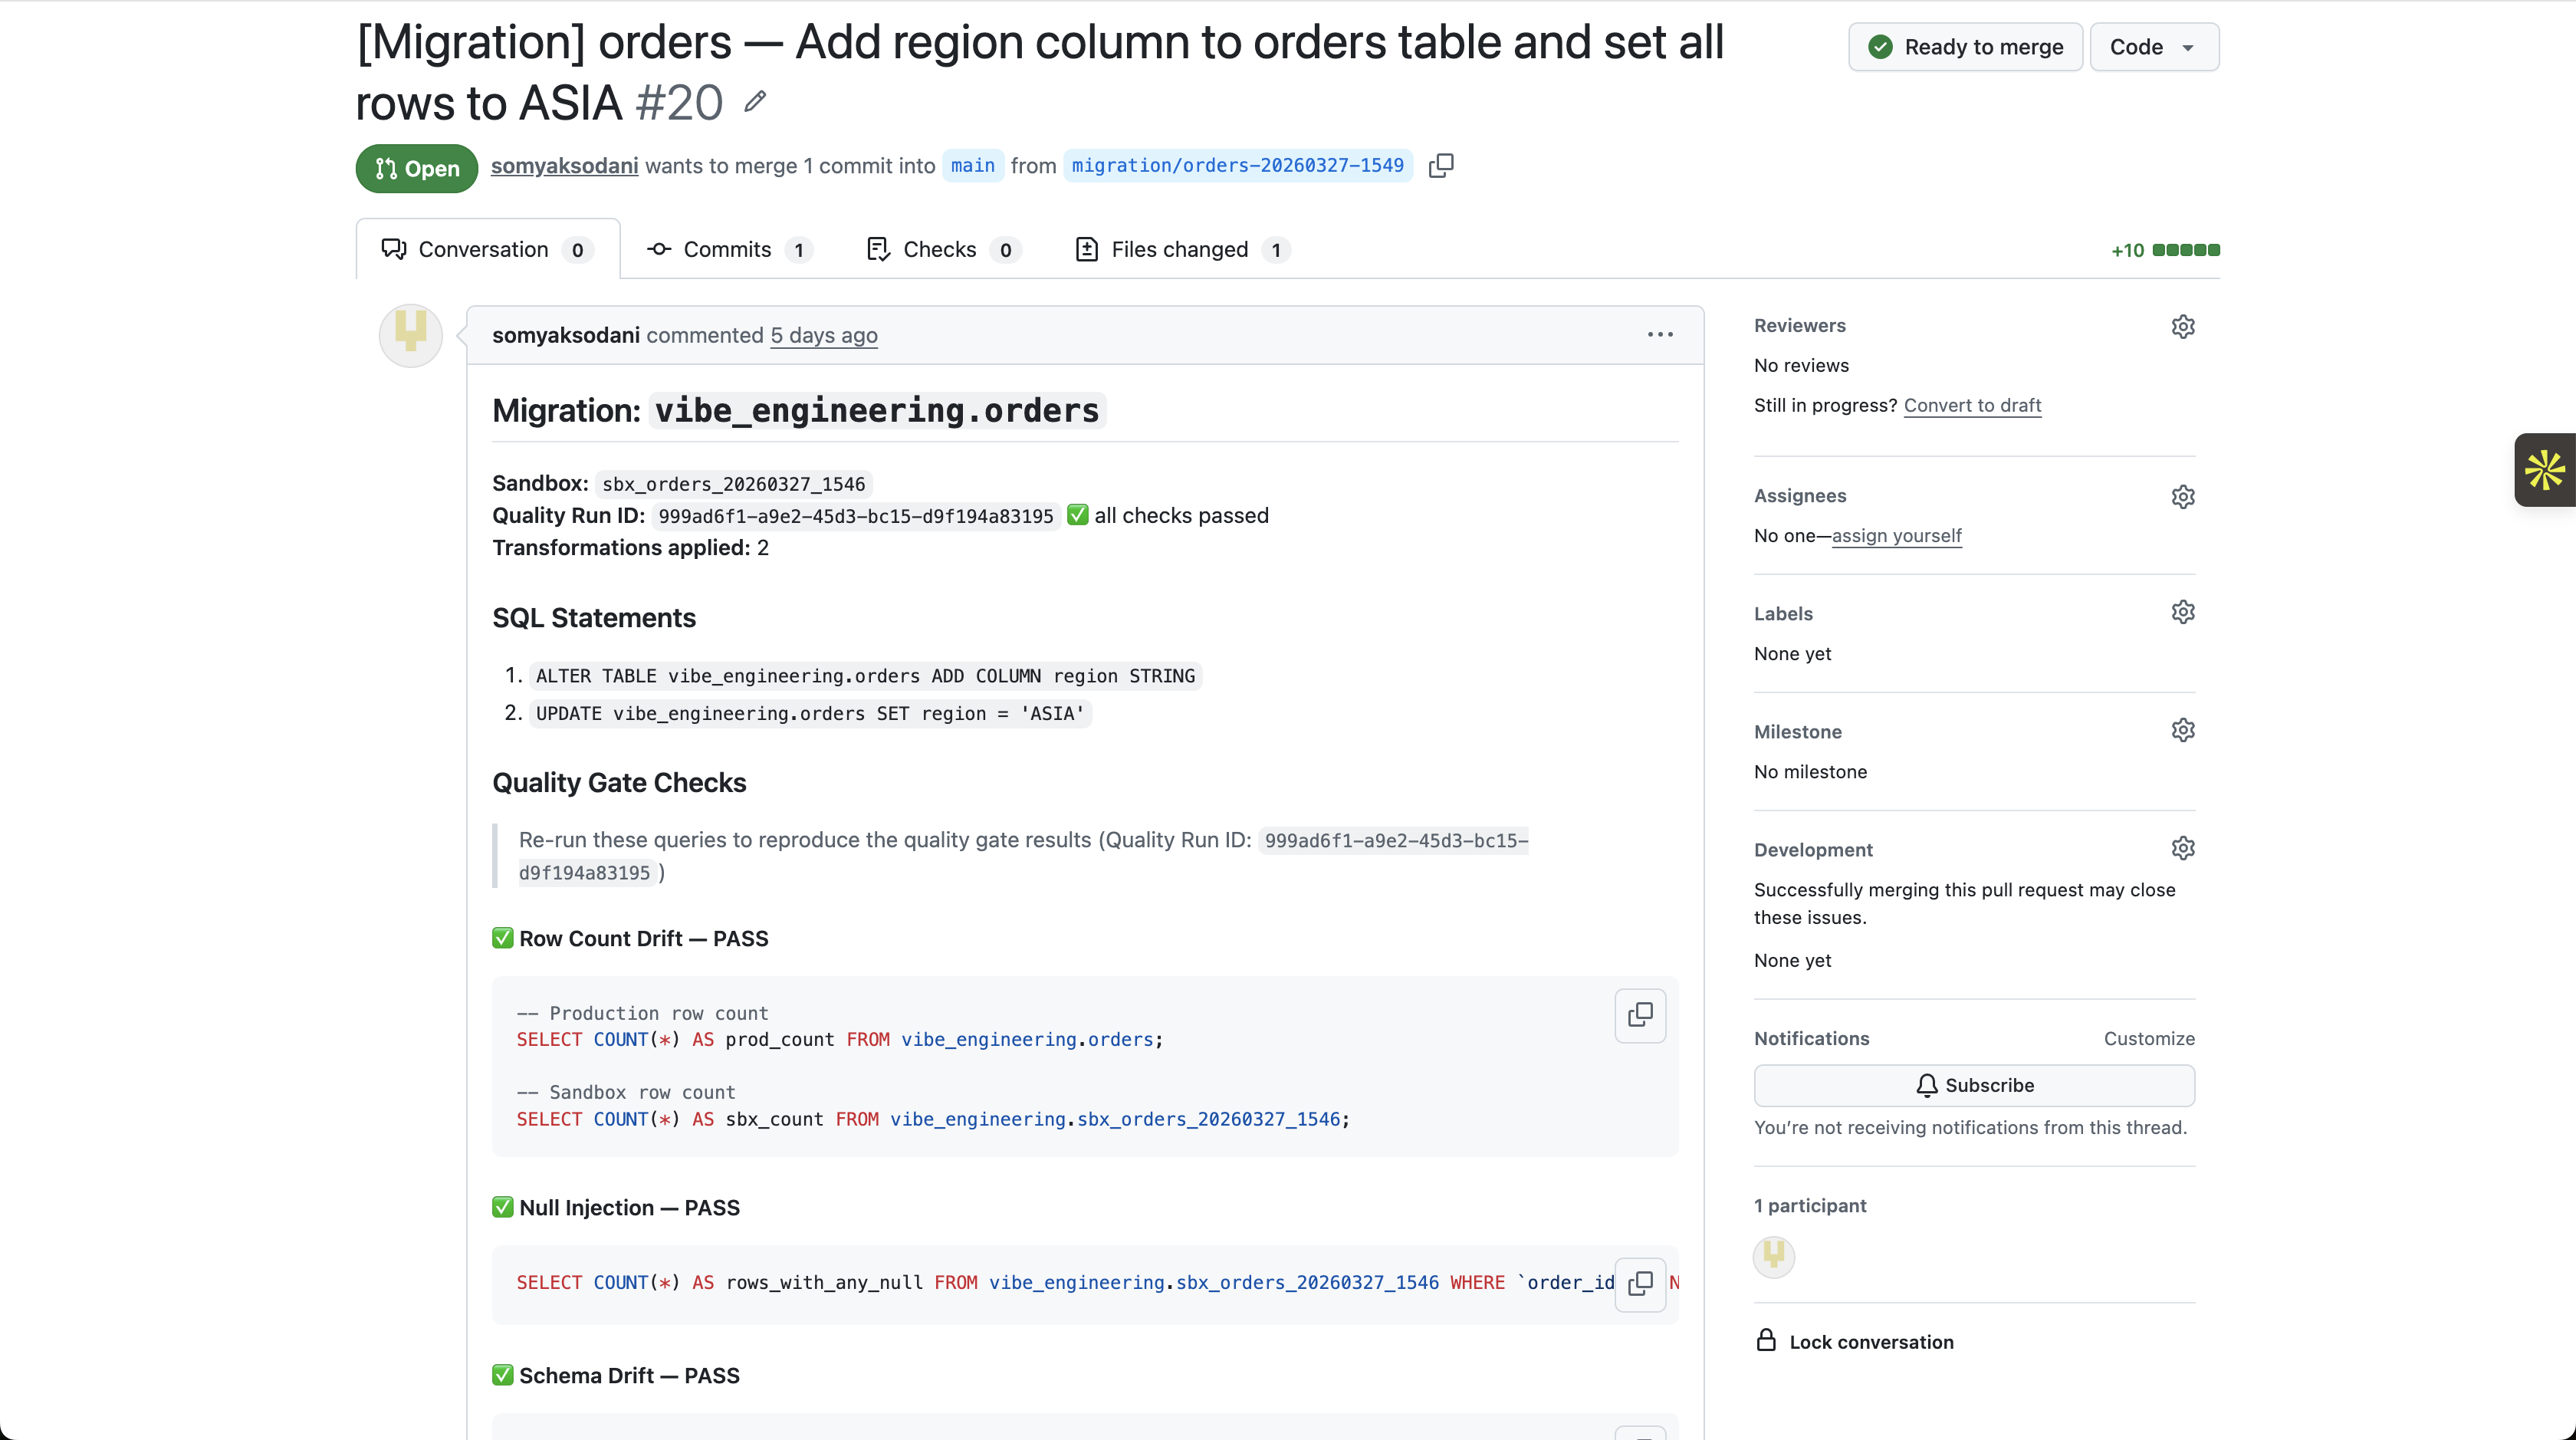The image size is (2576, 1440).
Task: Lock the conversation
Action: click(1871, 1341)
